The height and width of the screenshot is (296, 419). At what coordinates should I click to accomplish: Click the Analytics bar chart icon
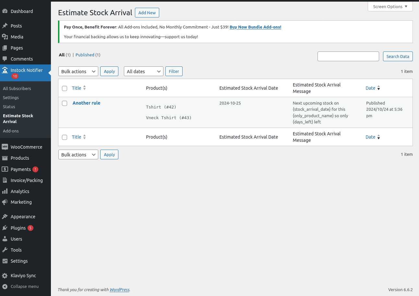coord(5,191)
